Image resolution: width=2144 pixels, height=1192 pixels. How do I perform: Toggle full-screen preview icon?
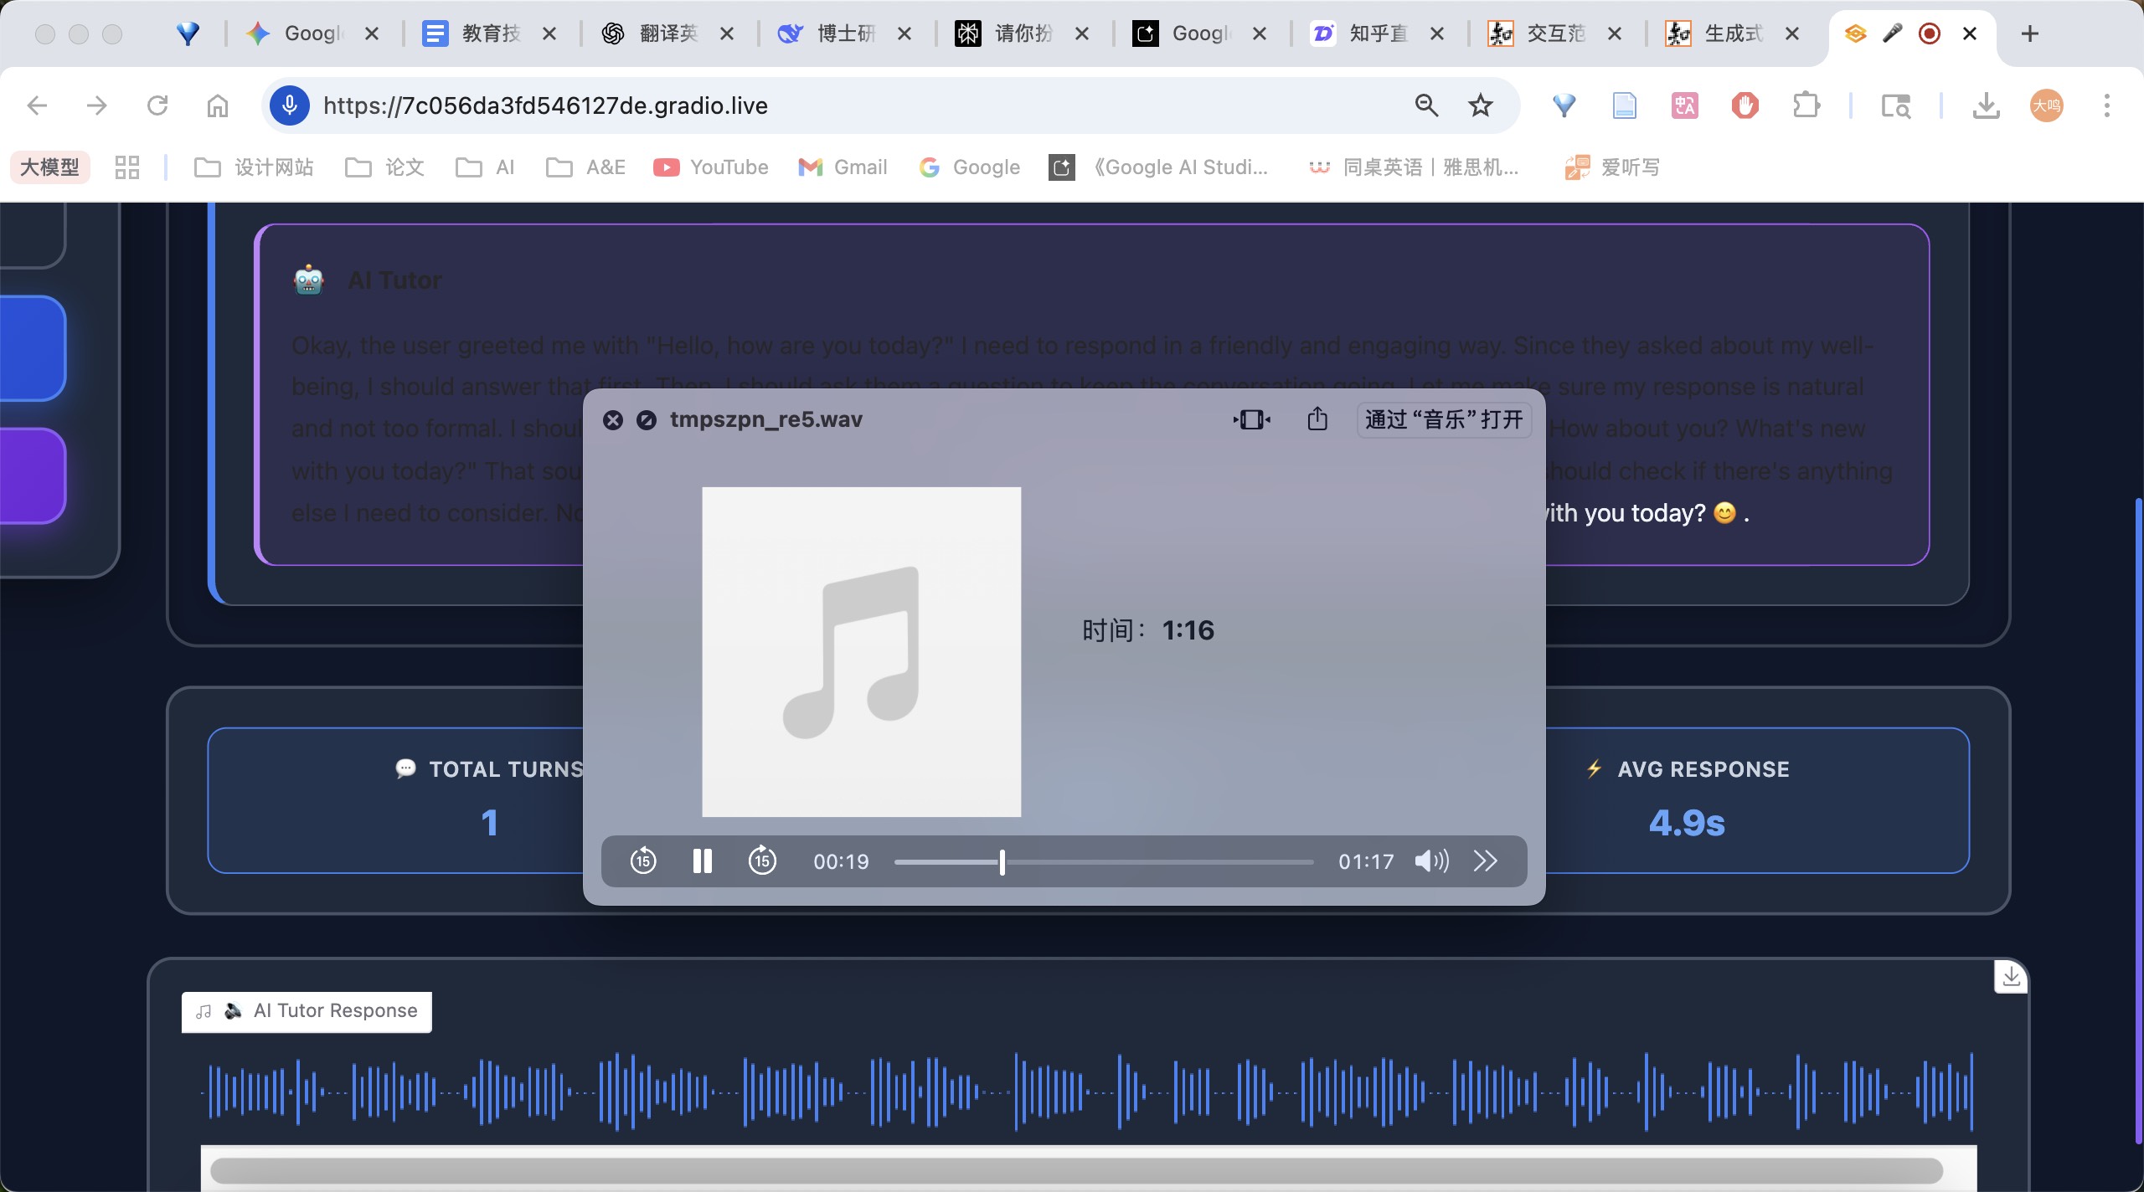click(x=1251, y=419)
